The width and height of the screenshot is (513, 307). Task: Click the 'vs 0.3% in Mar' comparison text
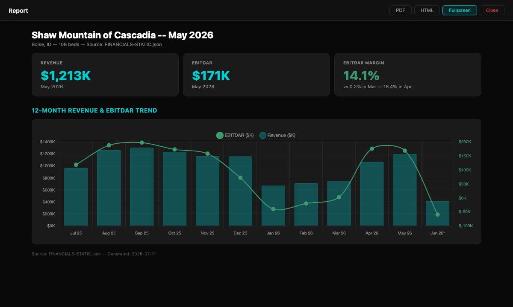coord(360,87)
